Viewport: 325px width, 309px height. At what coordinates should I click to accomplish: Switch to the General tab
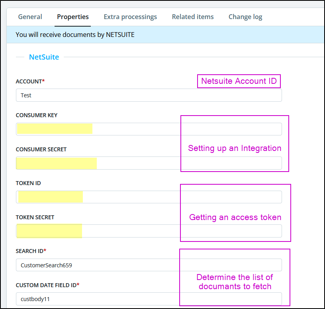point(30,17)
